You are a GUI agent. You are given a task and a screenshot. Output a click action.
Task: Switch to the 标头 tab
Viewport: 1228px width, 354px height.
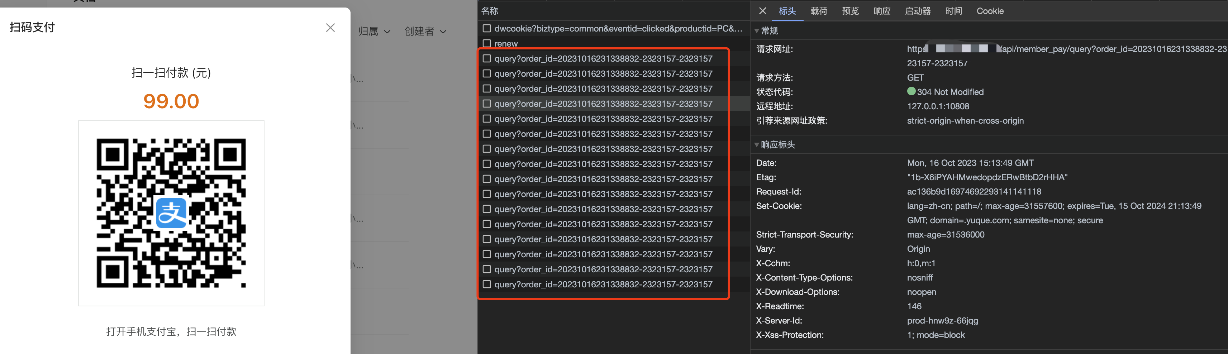787,11
